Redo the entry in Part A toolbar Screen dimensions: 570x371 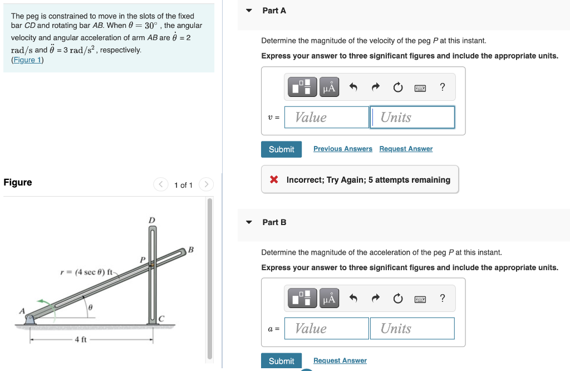pos(375,86)
